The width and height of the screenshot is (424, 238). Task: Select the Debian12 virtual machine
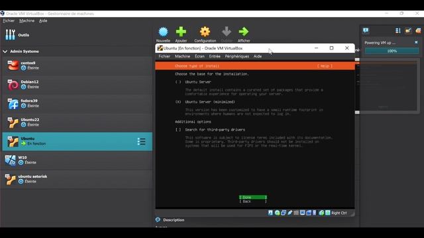coord(78,85)
